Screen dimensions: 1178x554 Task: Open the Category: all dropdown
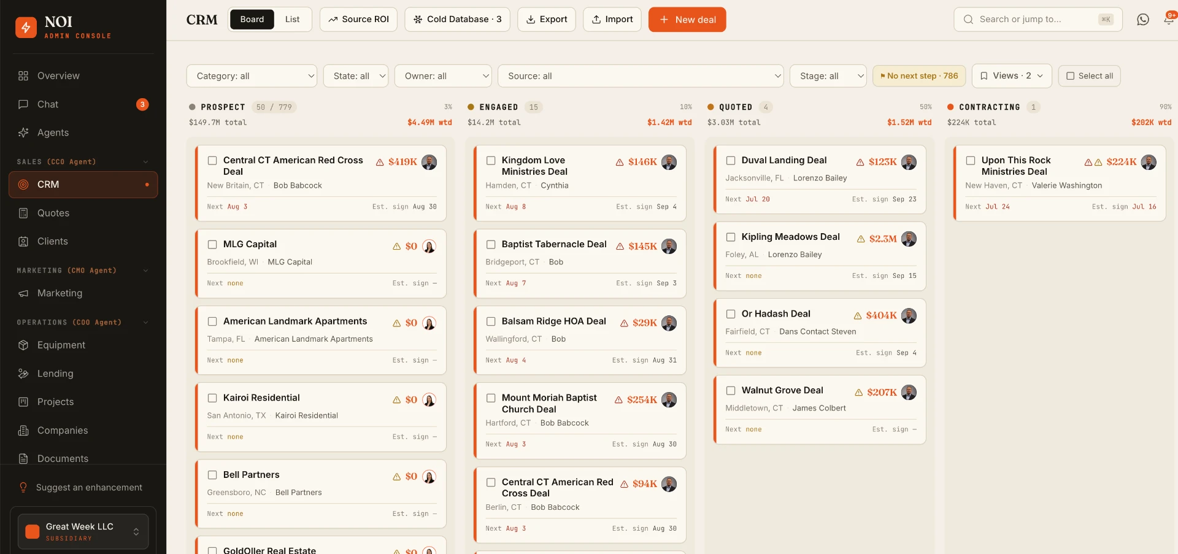point(252,76)
